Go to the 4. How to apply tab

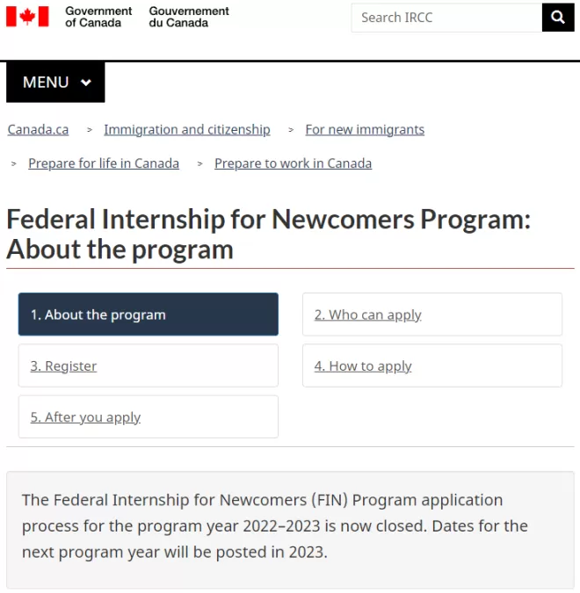click(x=432, y=365)
